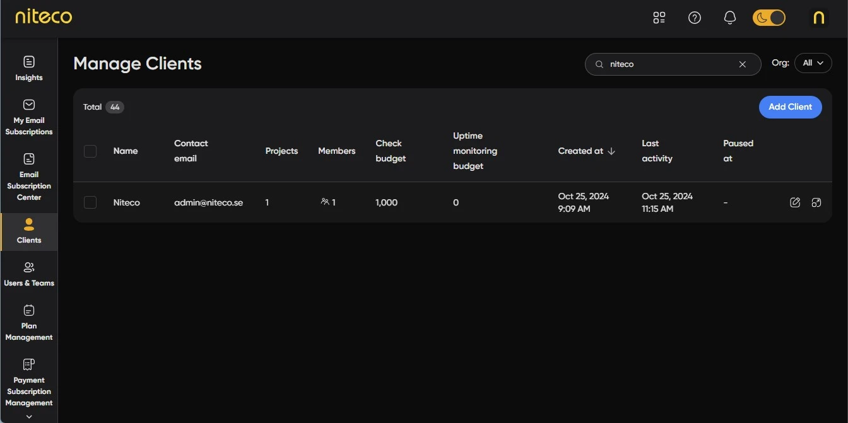
Task: Open Plan Management in sidebar
Action: [x=29, y=323]
